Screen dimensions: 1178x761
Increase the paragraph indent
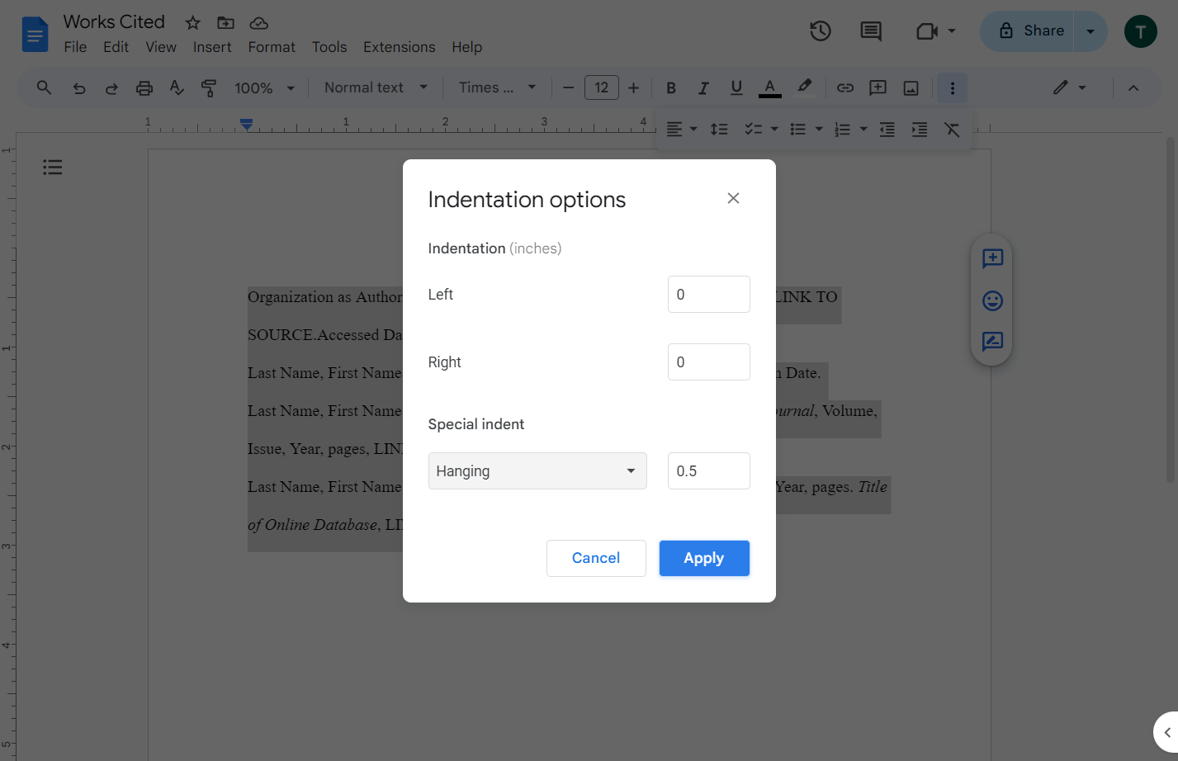[x=920, y=130]
